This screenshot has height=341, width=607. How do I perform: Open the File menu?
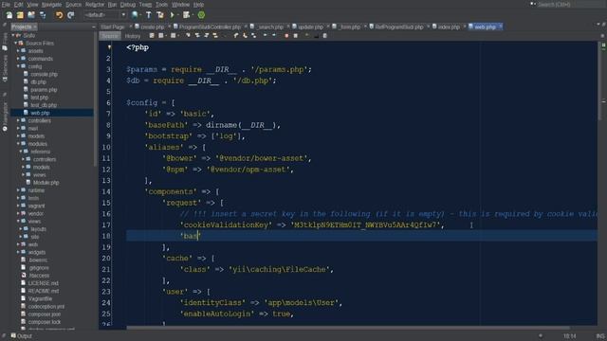click(6, 5)
